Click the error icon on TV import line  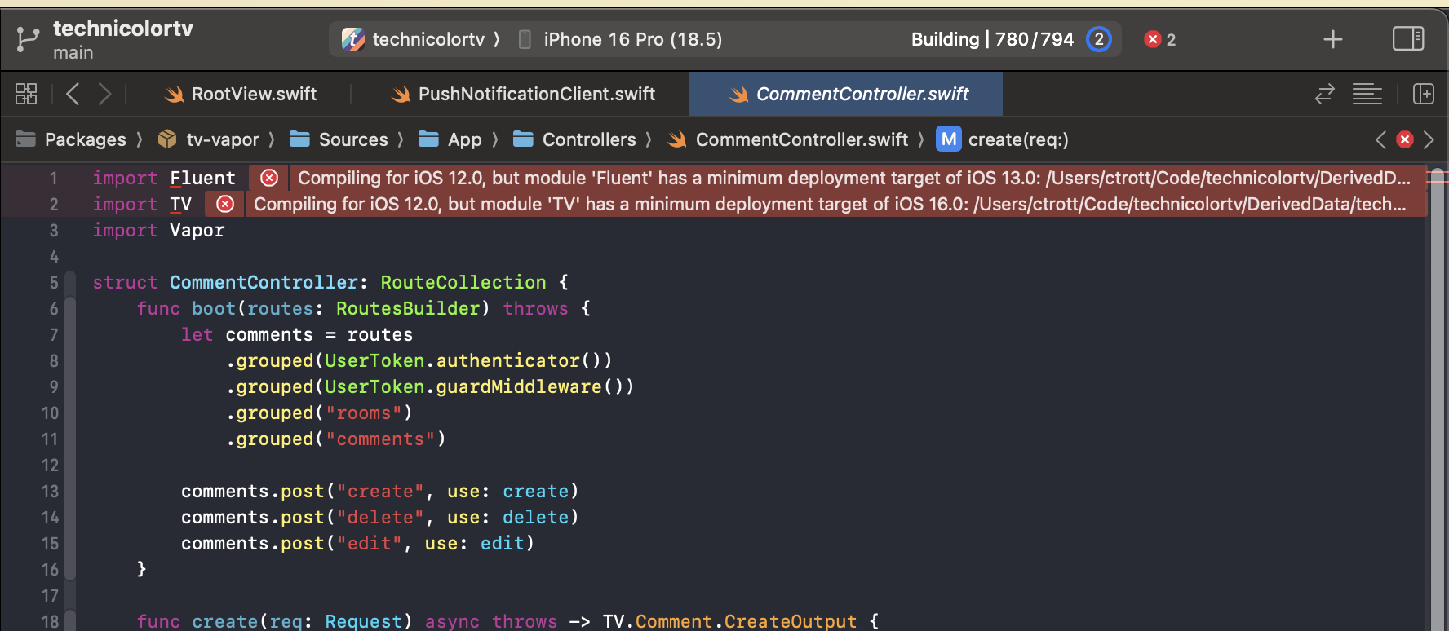pos(225,204)
